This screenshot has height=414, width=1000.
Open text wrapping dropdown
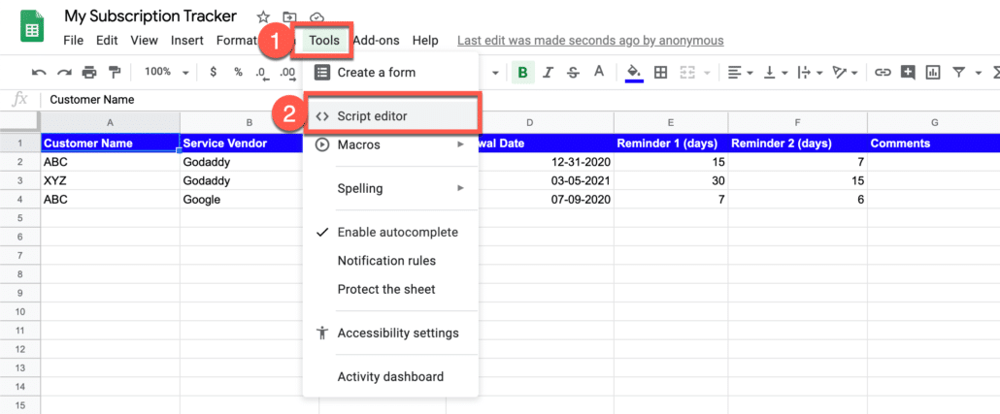point(812,73)
